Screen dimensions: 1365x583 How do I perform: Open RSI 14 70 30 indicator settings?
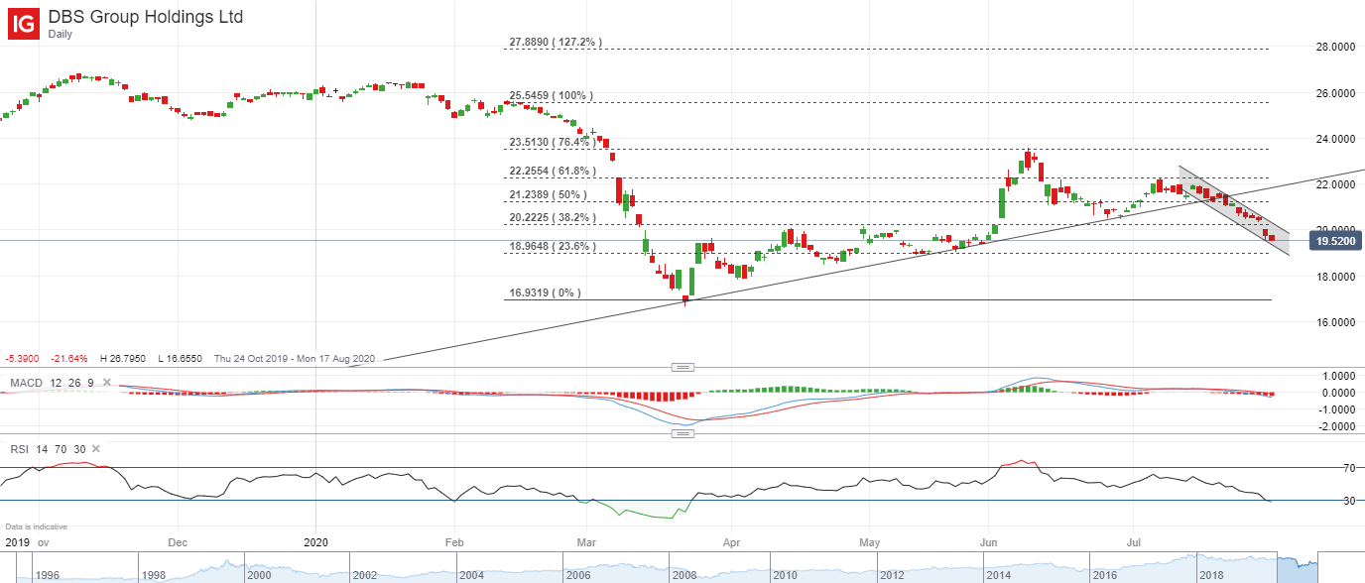click(48, 449)
